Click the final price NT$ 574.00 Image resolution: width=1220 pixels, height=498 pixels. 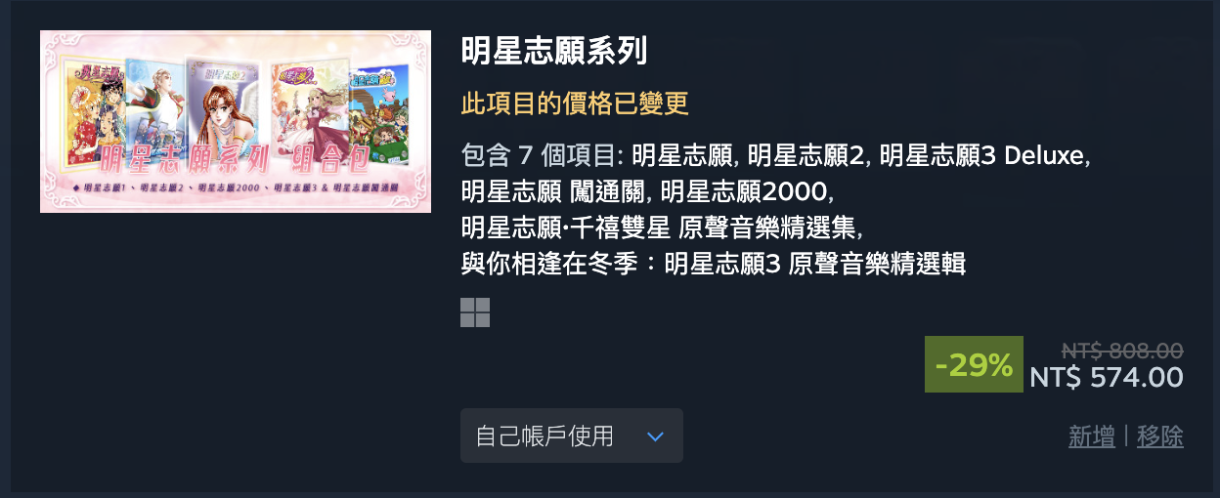pos(1107,377)
